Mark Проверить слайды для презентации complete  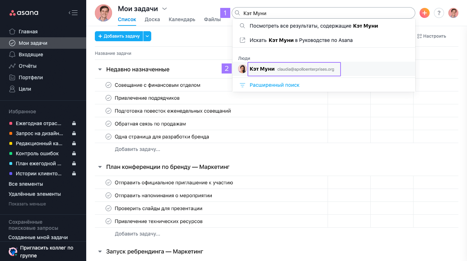[108, 208]
